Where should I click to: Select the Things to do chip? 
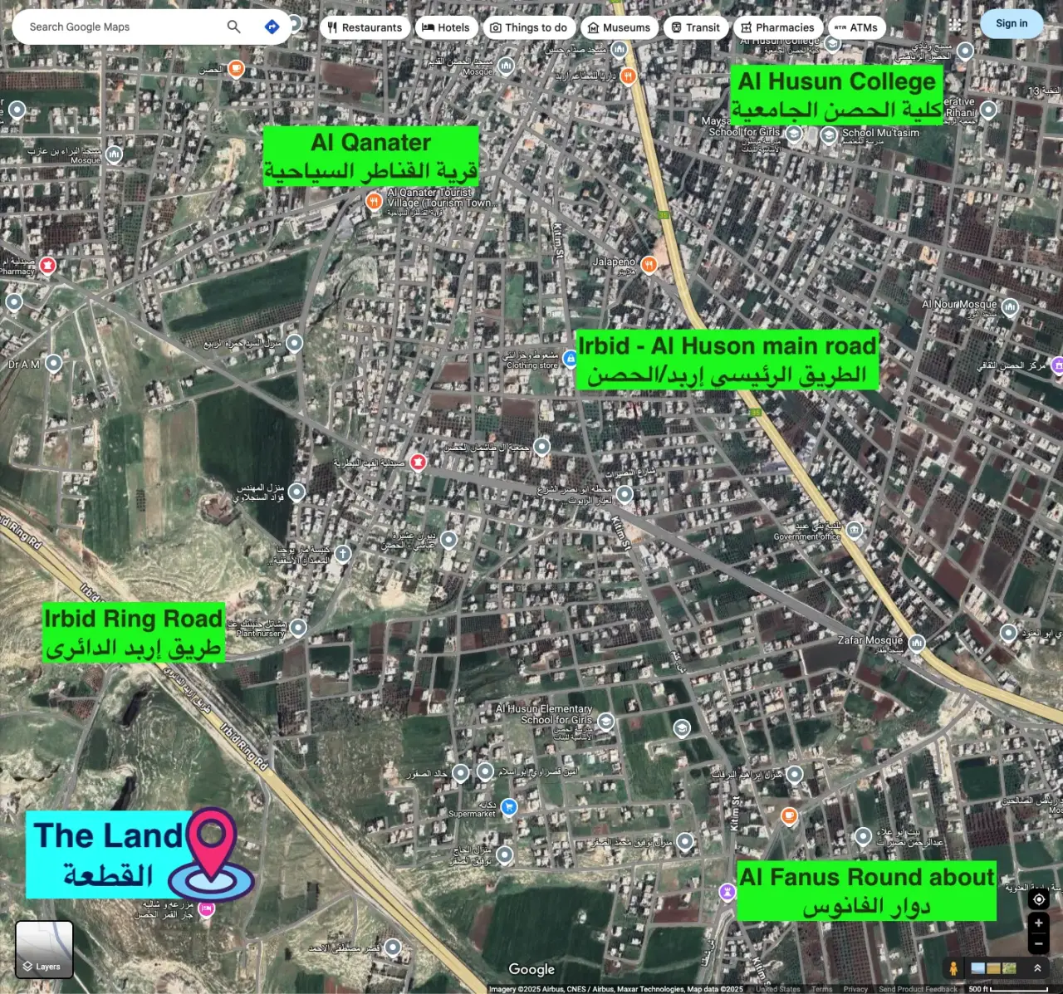click(x=528, y=27)
